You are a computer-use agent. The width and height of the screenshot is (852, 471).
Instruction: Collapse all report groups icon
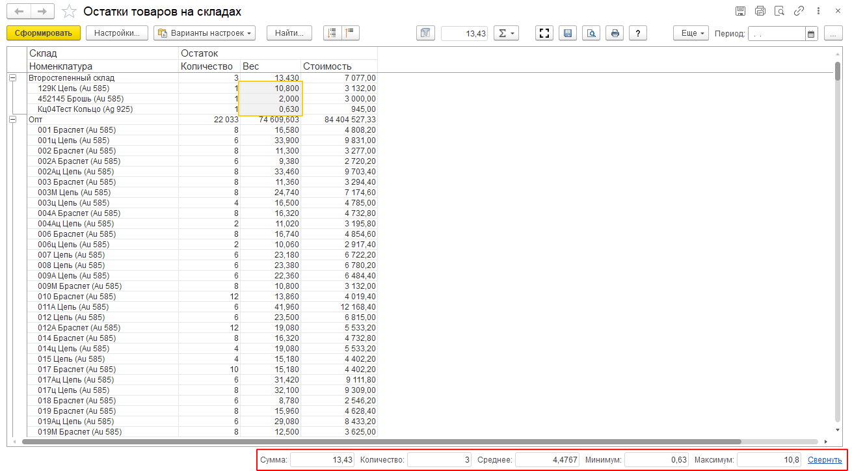click(351, 33)
